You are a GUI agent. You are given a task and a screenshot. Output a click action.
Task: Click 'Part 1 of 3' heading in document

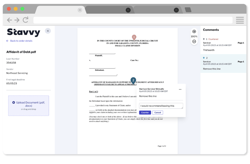(93, 92)
